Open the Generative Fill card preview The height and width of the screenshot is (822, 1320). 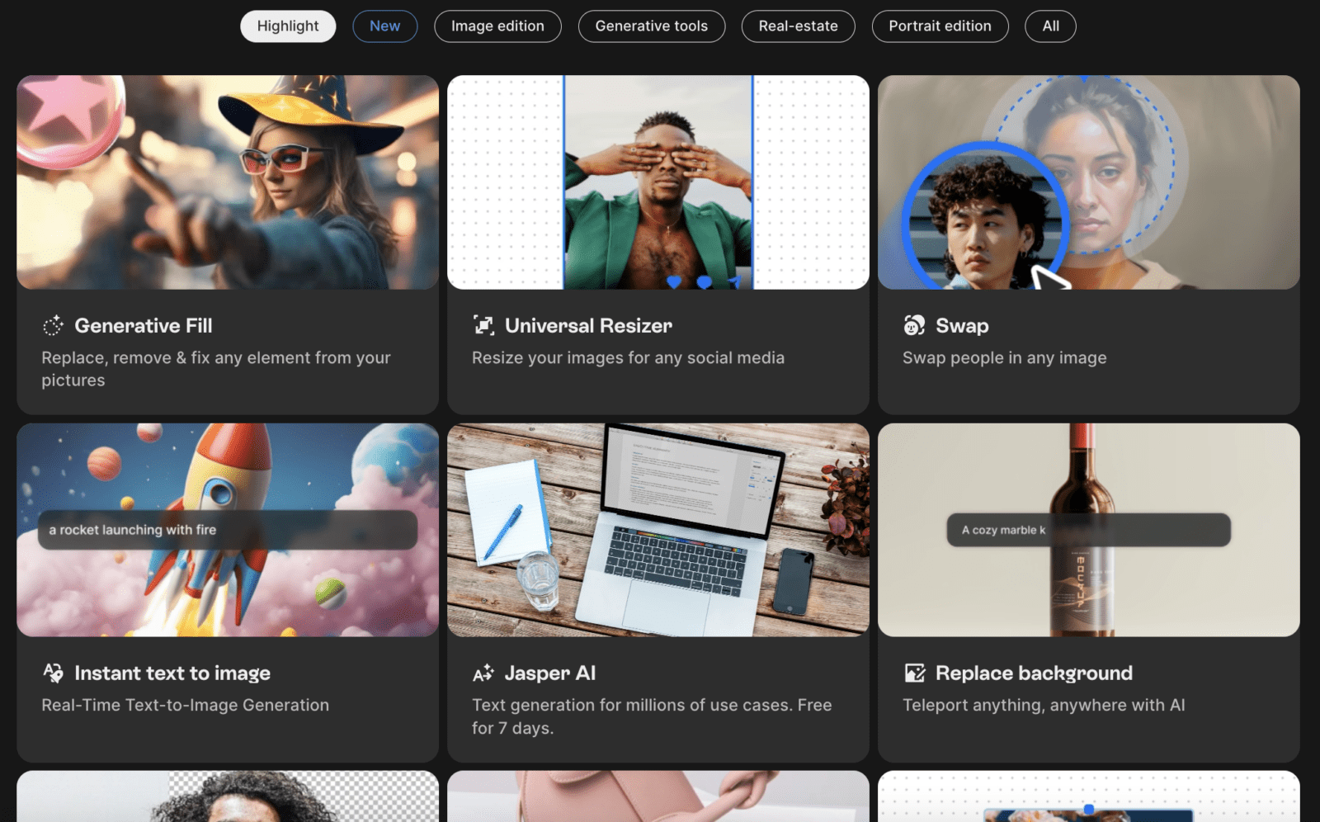[x=229, y=182]
